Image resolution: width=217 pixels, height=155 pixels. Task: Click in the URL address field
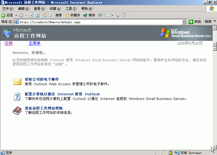(x=98, y=22)
